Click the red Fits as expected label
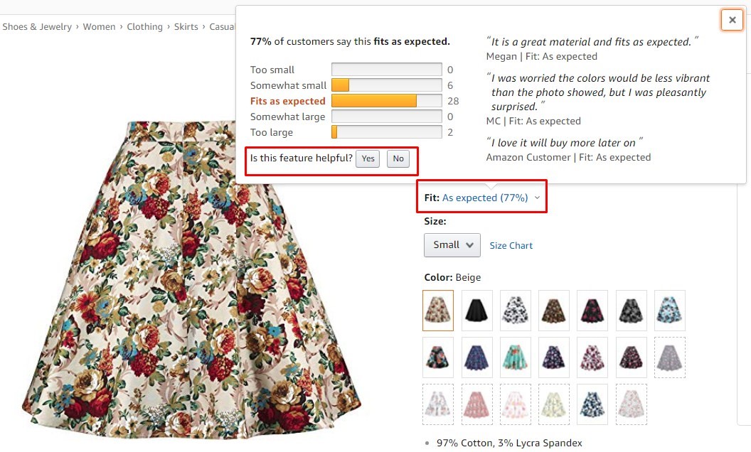 pyautogui.click(x=287, y=100)
